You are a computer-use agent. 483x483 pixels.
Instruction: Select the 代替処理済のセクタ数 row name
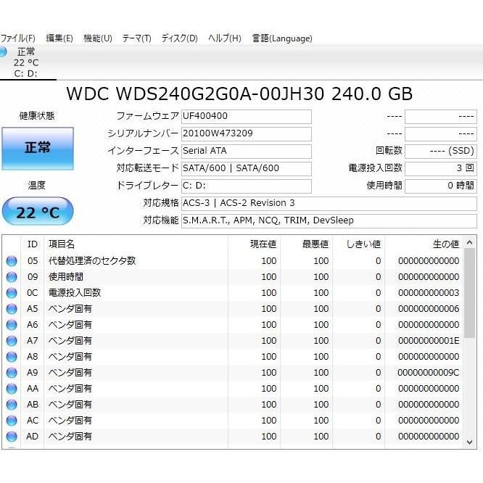(x=92, y=261)
